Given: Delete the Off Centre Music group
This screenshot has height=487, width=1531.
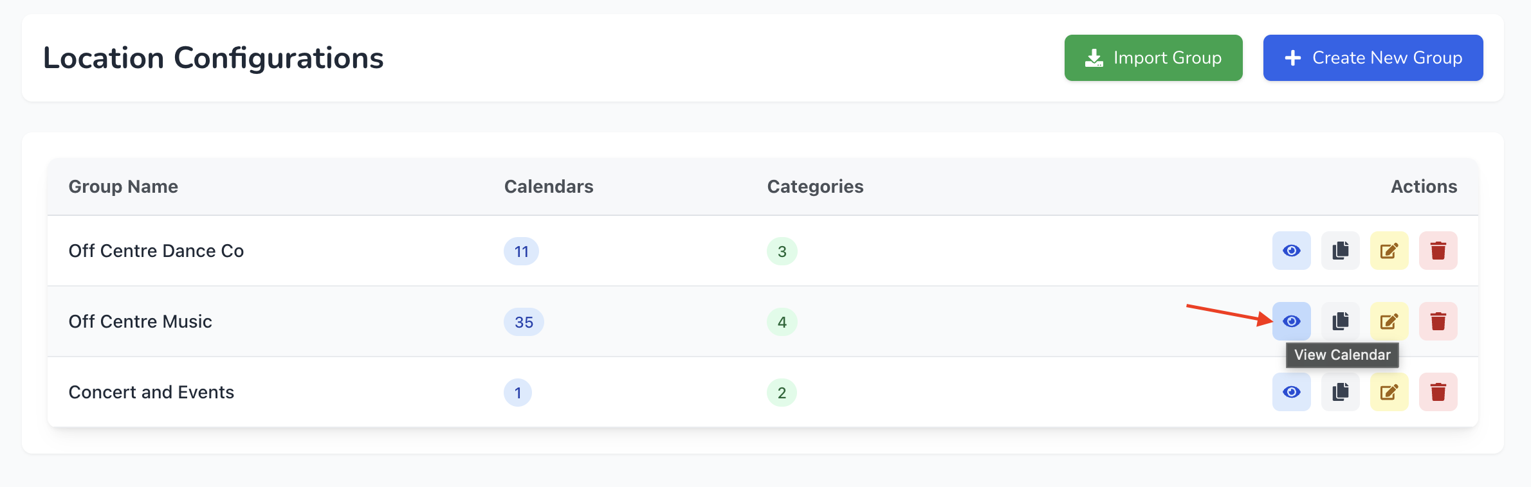Looking at the screenshot, I should tap(1438, 321).
